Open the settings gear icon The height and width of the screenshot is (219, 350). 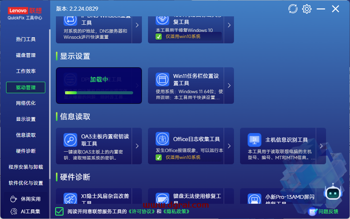click(307, 9)
